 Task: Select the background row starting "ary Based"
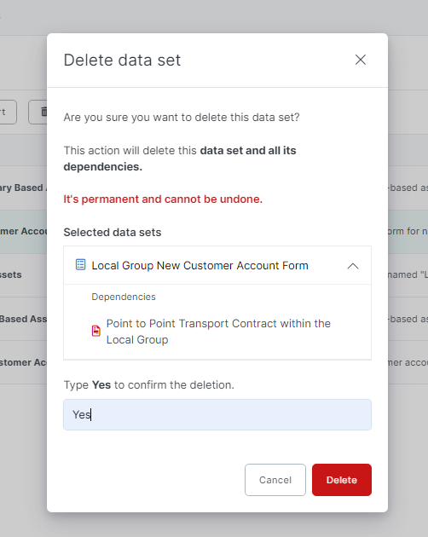tap(23, 188)
